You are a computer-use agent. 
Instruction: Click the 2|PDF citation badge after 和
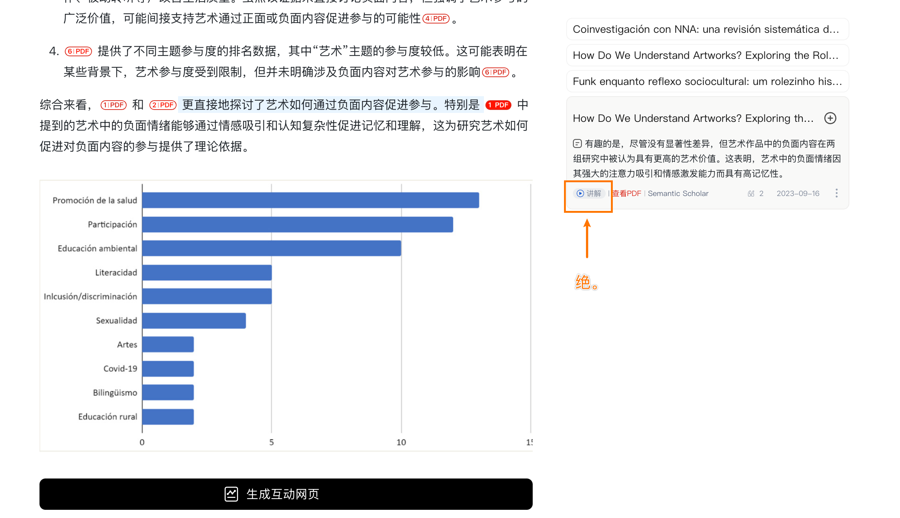click(163, 105)
